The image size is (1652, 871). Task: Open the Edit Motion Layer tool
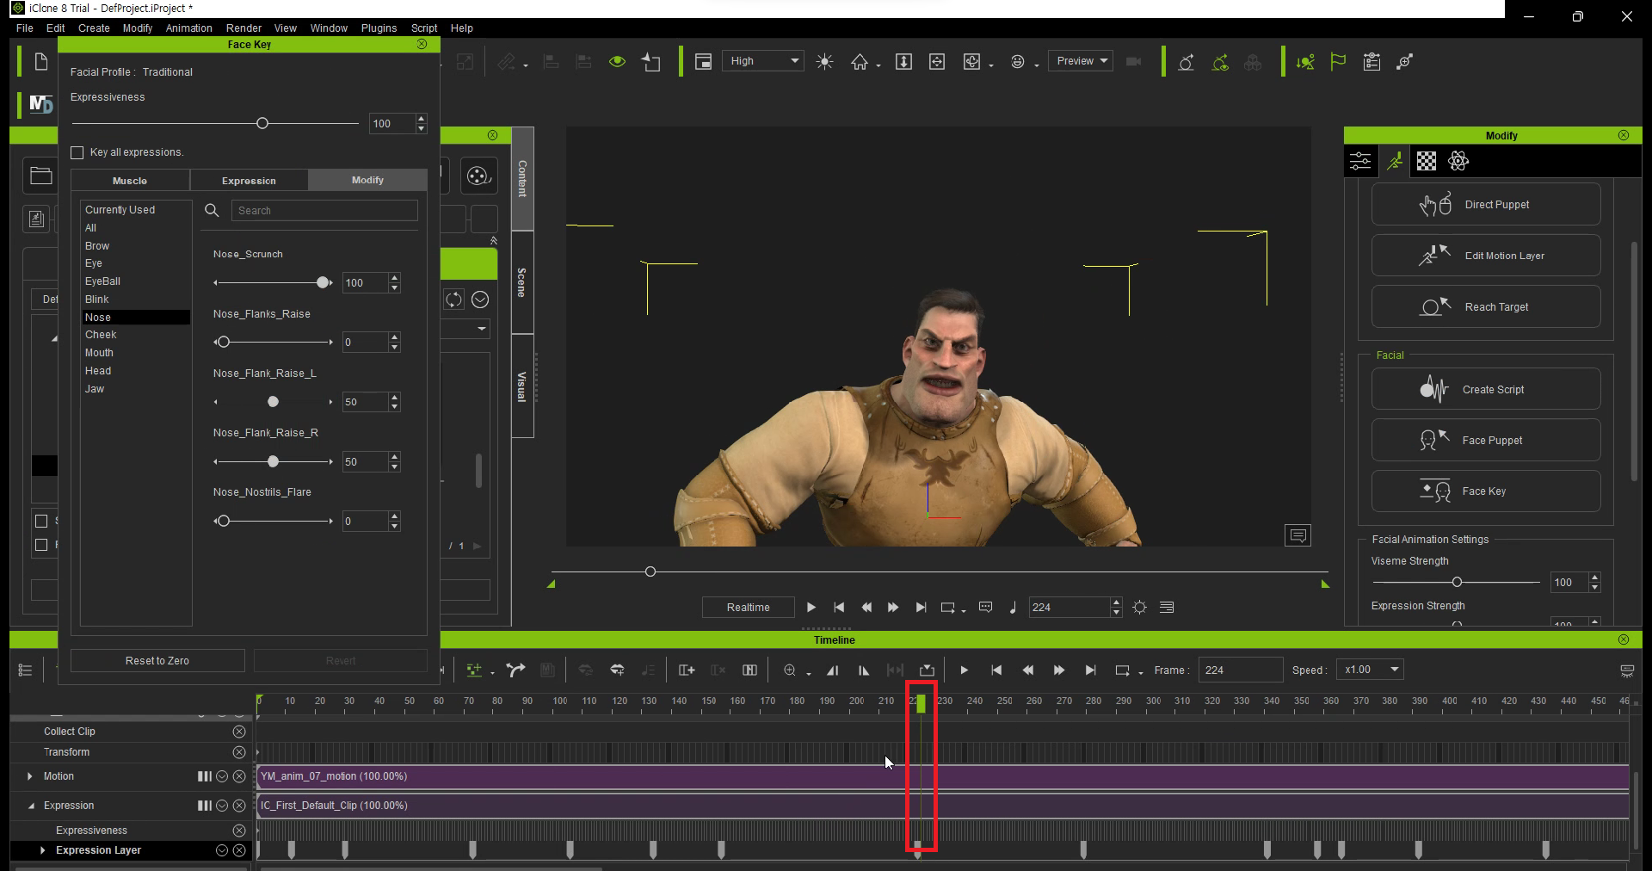pos(1485,256)
